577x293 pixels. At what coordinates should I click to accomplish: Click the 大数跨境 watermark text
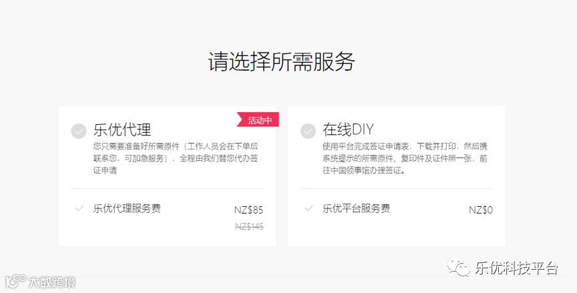coord(52,282)
